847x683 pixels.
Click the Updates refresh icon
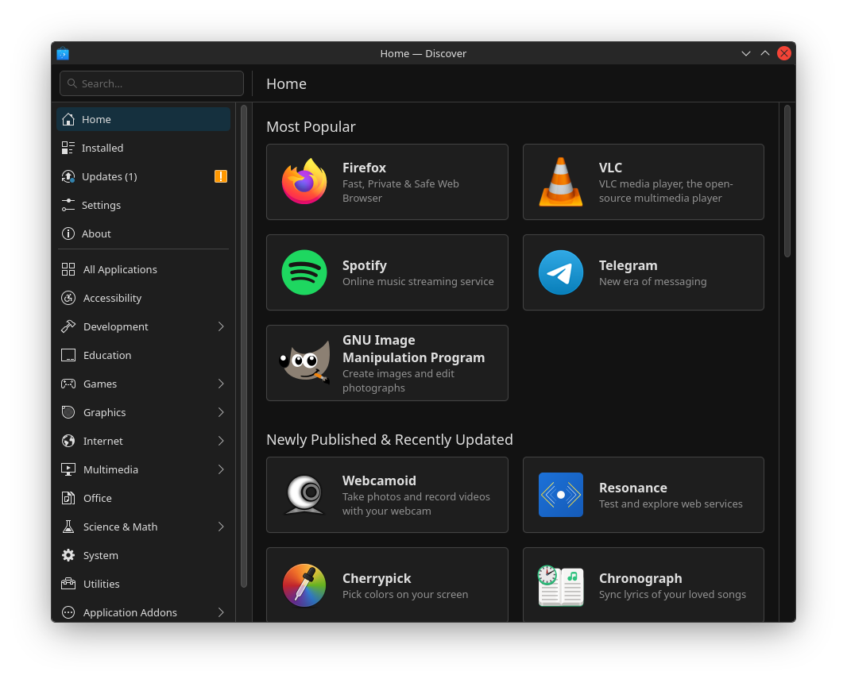click(x=68, y=176)
